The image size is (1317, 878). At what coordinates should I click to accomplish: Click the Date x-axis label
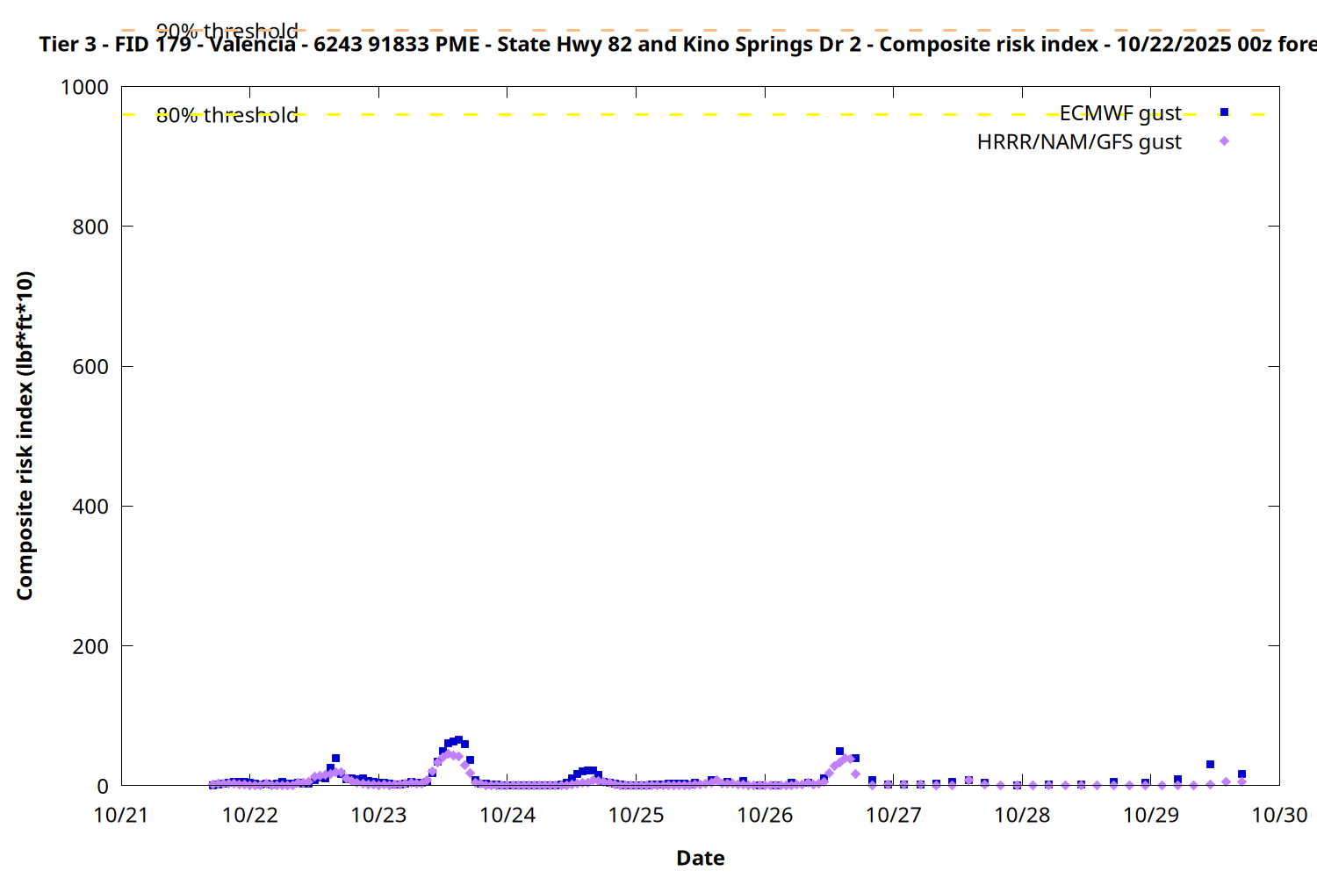click(700, 858)
